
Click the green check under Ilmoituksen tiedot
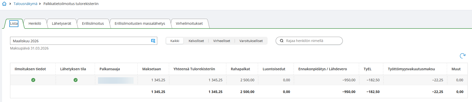33,80
